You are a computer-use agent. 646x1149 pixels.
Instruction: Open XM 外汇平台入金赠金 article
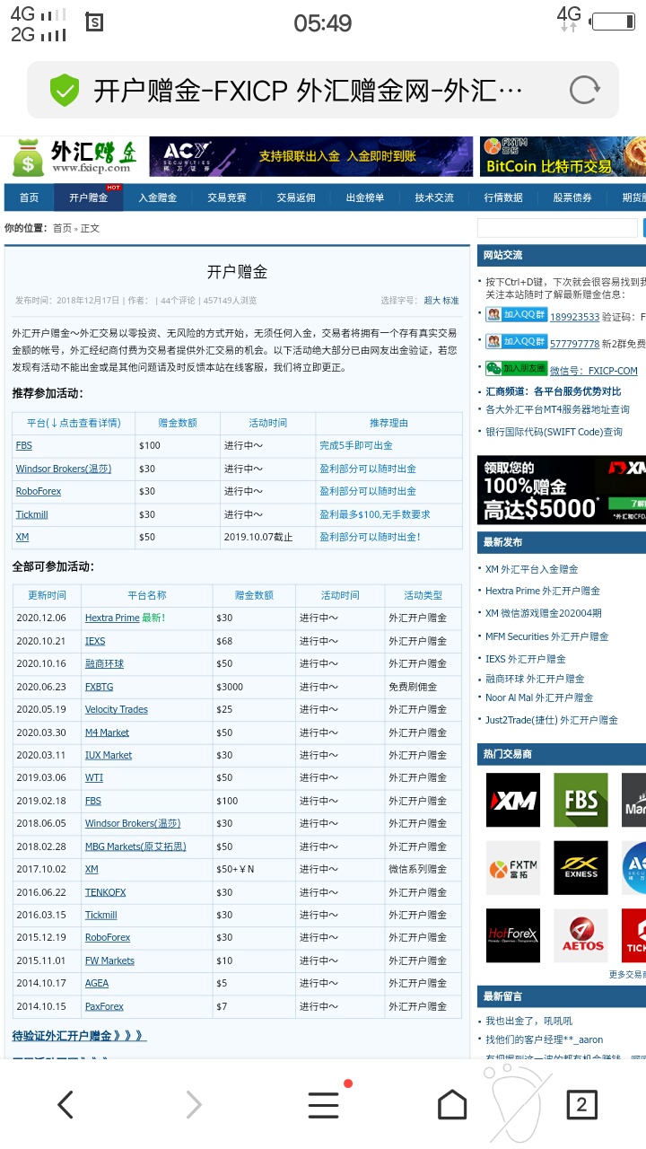click(x=532, y=569)
